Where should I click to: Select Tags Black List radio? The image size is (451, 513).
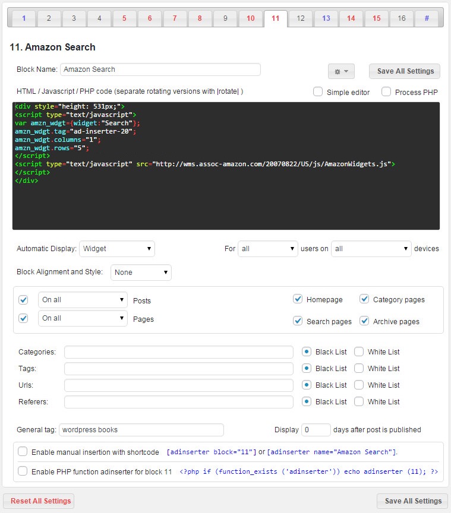coord(306,368)
